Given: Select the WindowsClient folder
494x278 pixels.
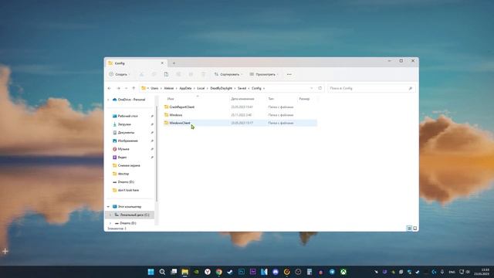Looking at the screenshot, I should (x=180, y=123).
